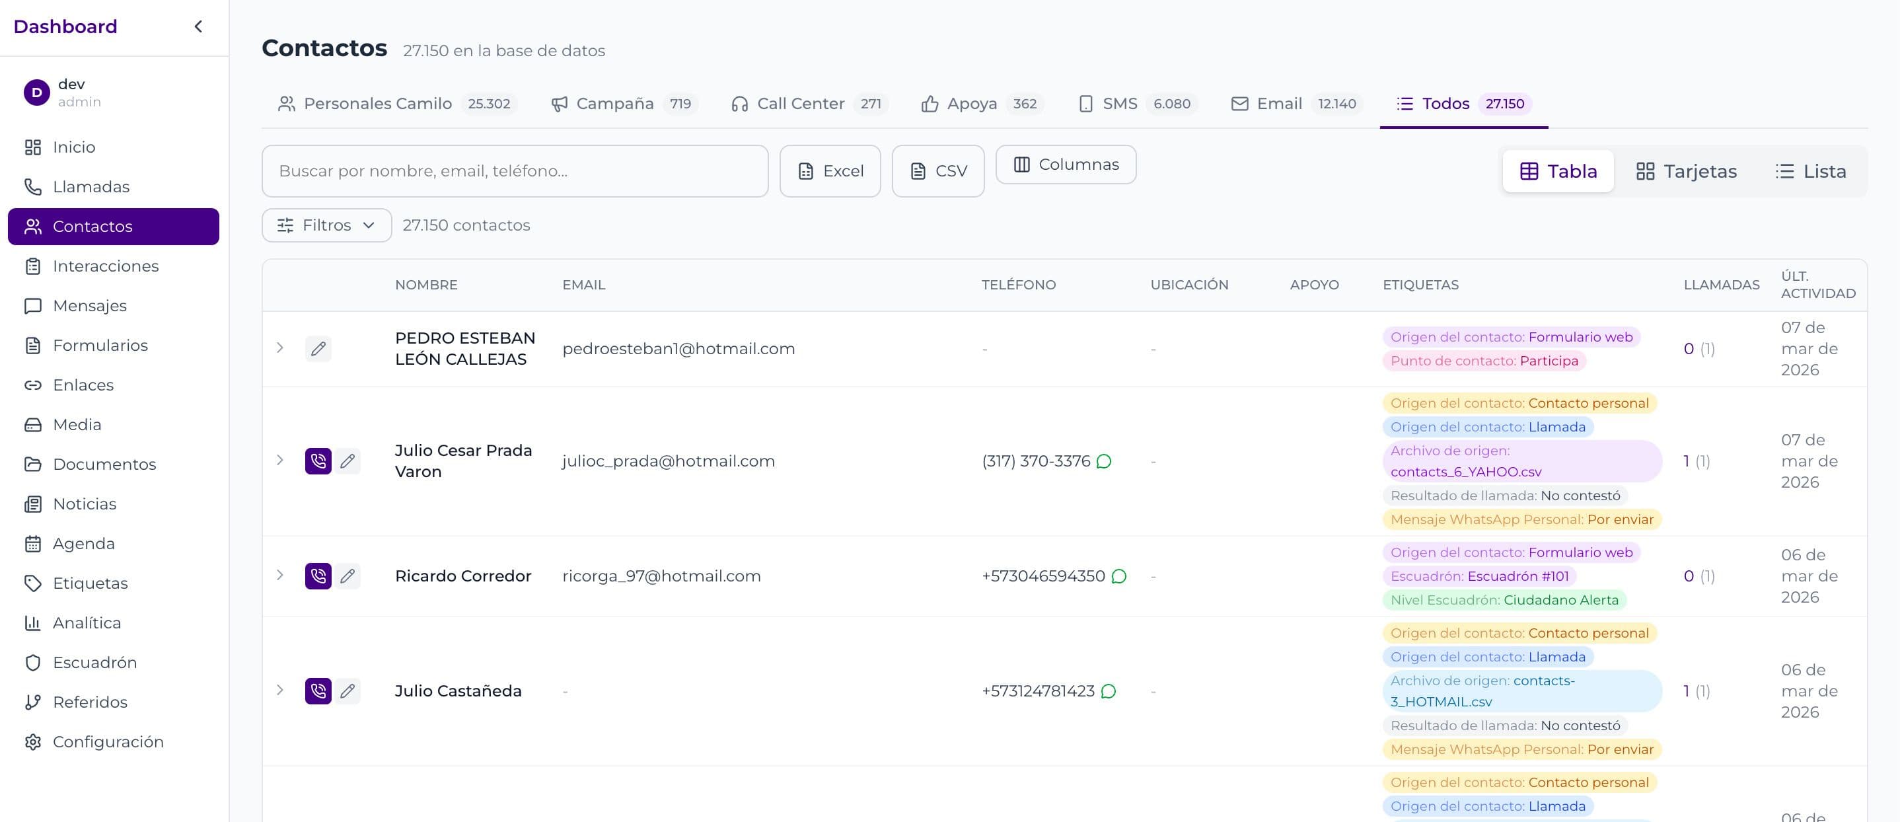Open the Filtros dropdown
Viewport: 1900px width, 822px height.
coord(326,225)
